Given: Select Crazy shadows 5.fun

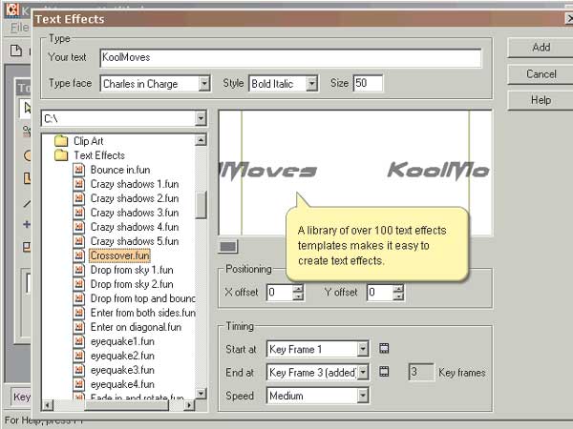Looking at the screenshot, I should pyautogui.click(x=135, y=241).
